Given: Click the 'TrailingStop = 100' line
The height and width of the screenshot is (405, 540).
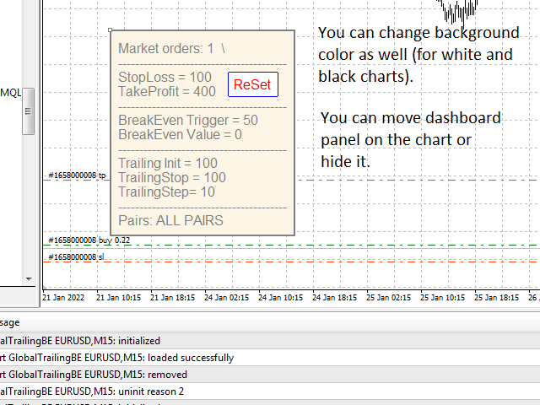Looking at the screenshot, I should coord(172,178).
